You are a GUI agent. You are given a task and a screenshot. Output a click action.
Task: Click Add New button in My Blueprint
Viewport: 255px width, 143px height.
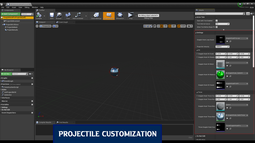pyautogui.click(x=6, y=74)
